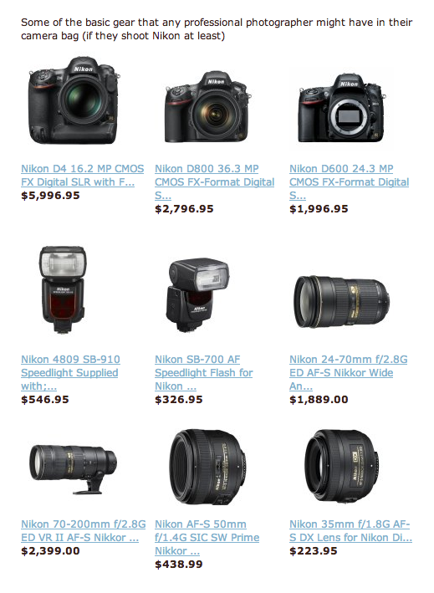Select the 24-70mm f/2.8G lens image
434x593 pixels.
click(342, 301)
